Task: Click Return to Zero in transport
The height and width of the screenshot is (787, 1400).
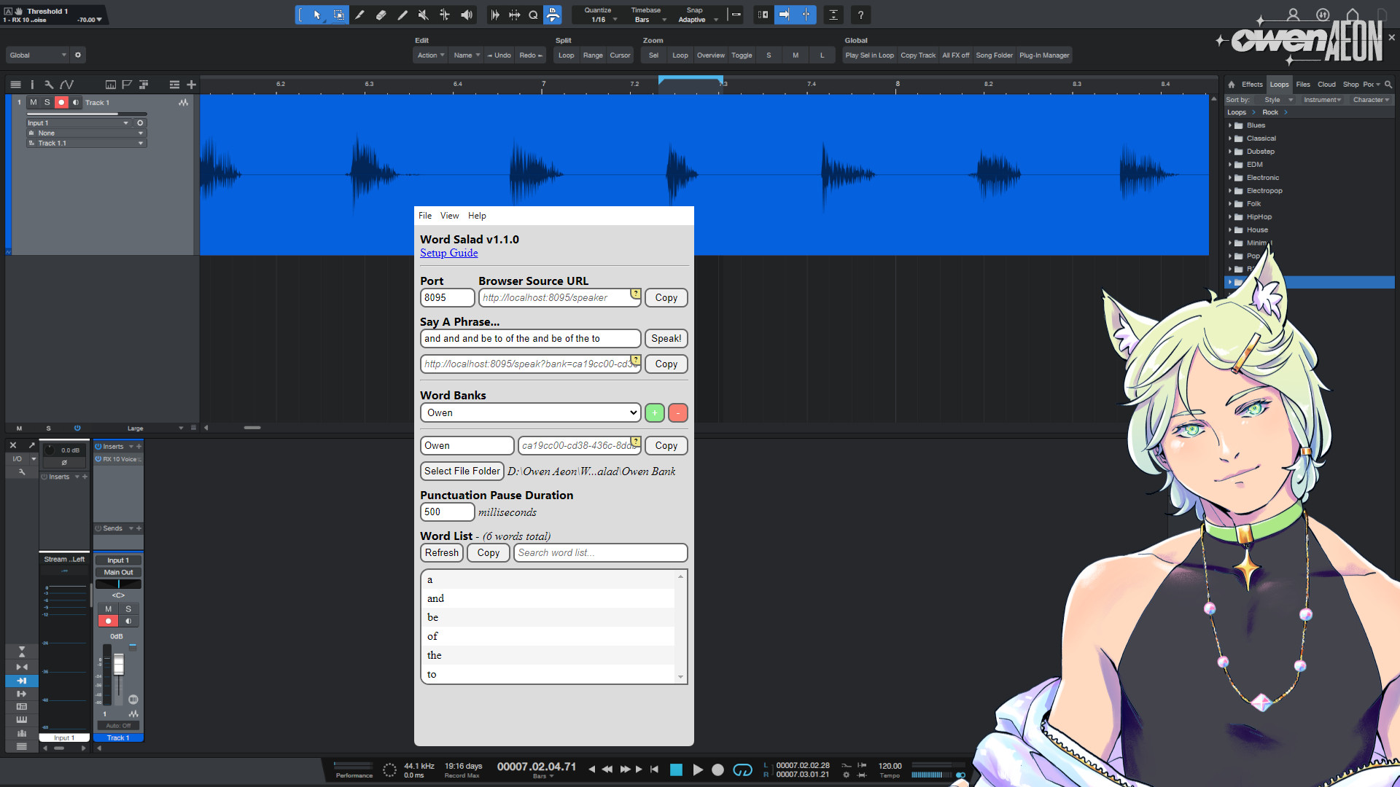Action: point(654,770)
